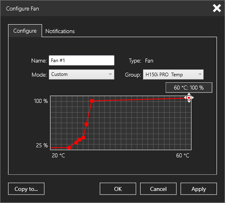Image resolution: width=225 pixels, height=203 pixels.
Task: Open the Group dropdown showing H150i PRO Temp
Action: point(173,74)
